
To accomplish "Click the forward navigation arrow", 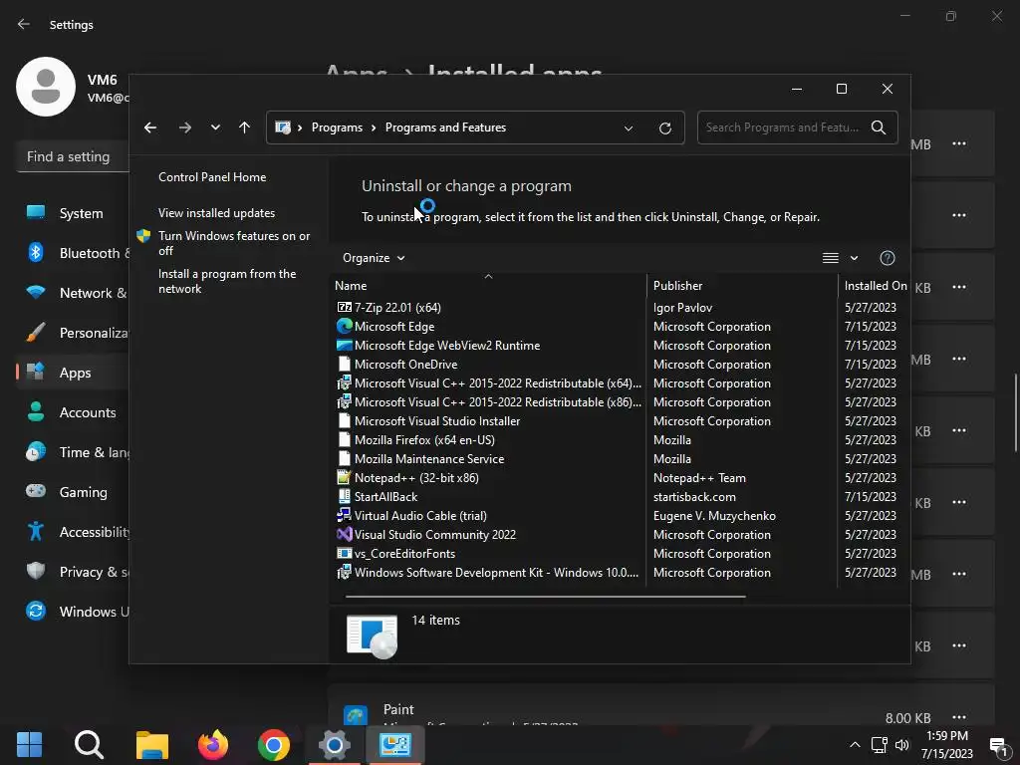I will 185,127.
